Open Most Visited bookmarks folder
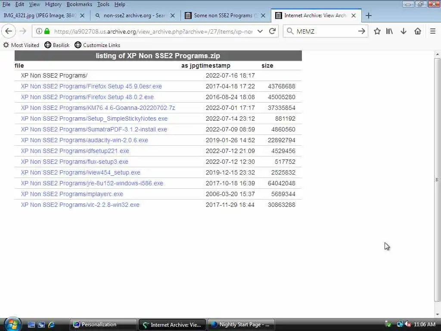441x331 pixels. [21, 45]
